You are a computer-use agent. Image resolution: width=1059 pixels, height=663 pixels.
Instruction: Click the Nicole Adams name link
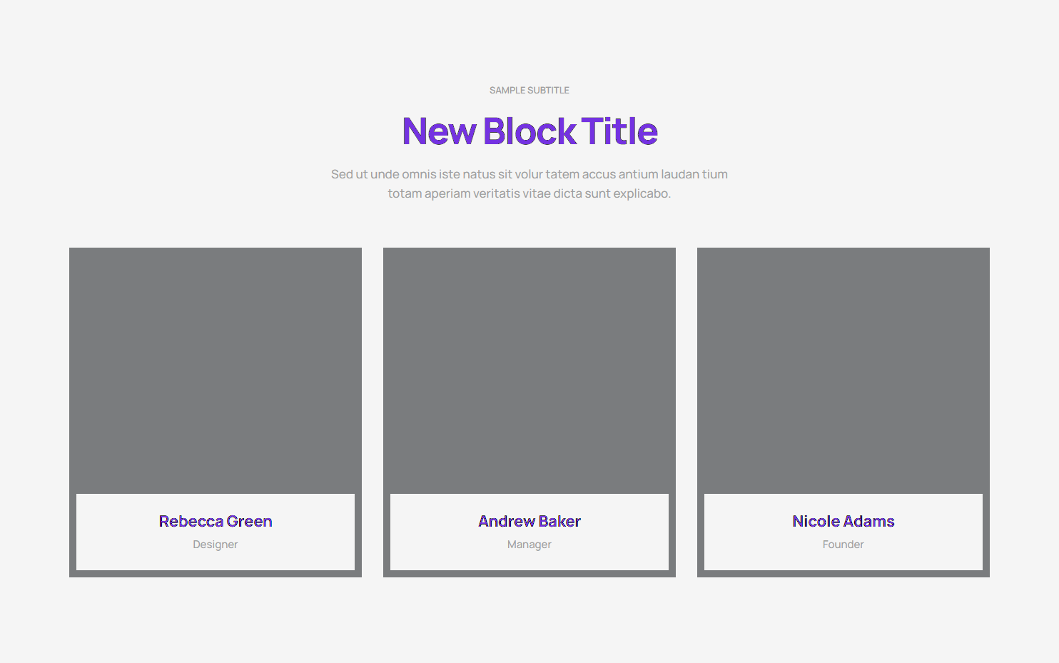[x=843, y=522]
